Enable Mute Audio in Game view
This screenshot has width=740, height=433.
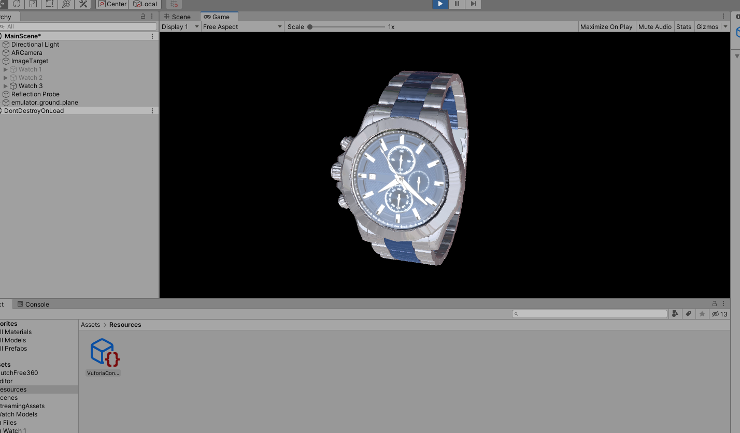point(654,26)
